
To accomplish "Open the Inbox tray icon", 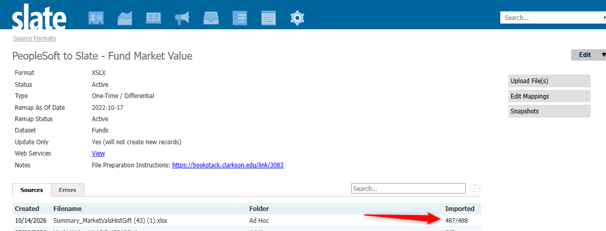I will (x=211, y=18).
